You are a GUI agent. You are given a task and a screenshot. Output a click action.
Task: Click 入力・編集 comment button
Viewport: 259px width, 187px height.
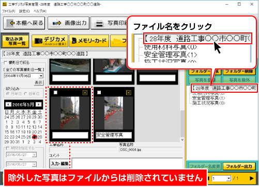point(59,164)
